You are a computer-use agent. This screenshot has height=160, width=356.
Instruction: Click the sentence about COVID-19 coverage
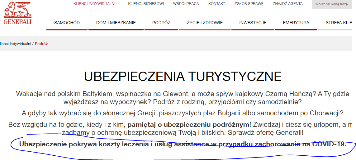pyautogui.click(x=183, y=144)
